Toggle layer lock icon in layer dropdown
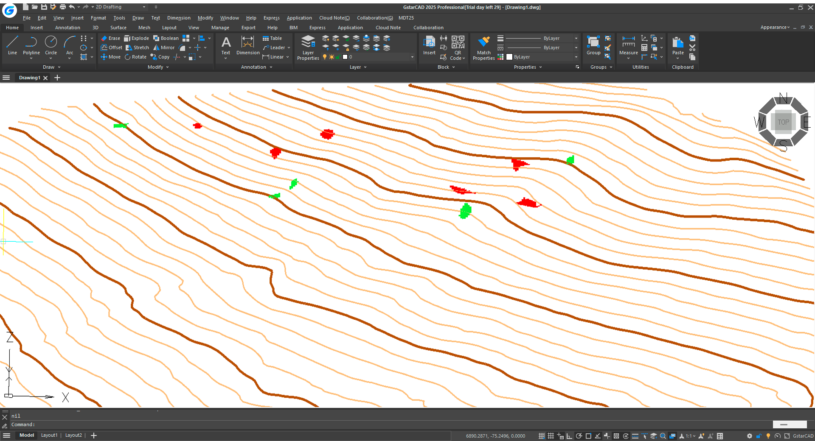This screenshot has height=441, width=815. click(x=338, y=57)
